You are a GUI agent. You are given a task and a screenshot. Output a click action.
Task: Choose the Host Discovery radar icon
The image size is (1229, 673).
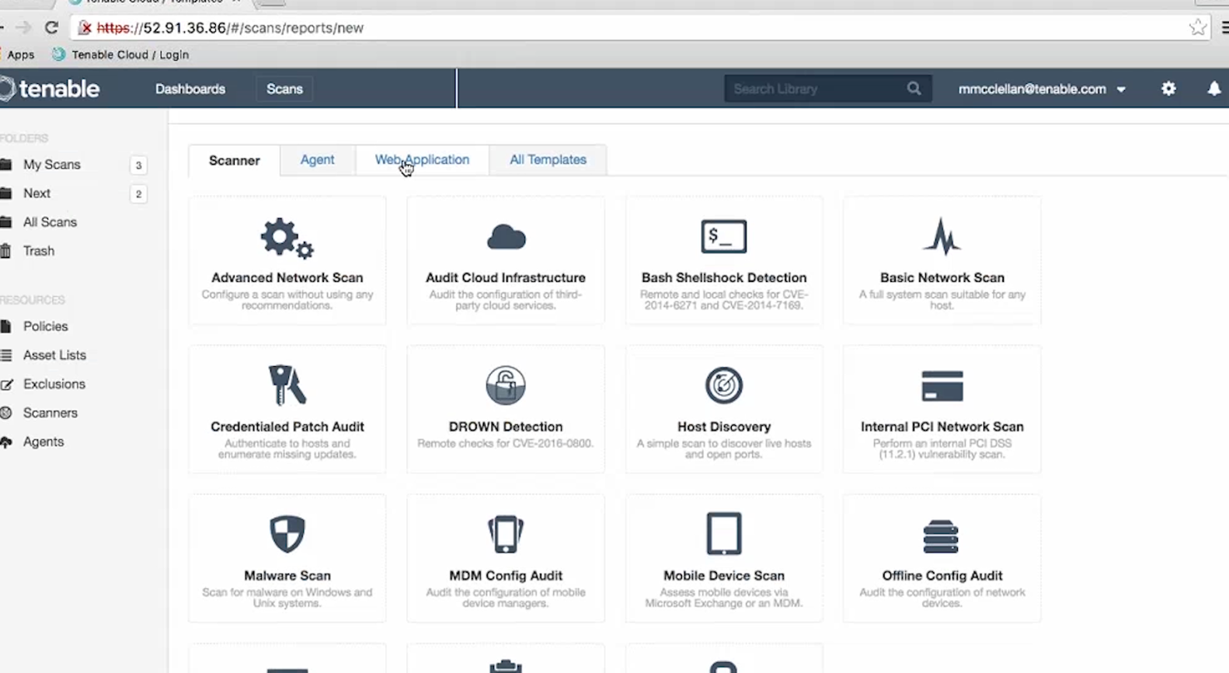pos(723,385)
